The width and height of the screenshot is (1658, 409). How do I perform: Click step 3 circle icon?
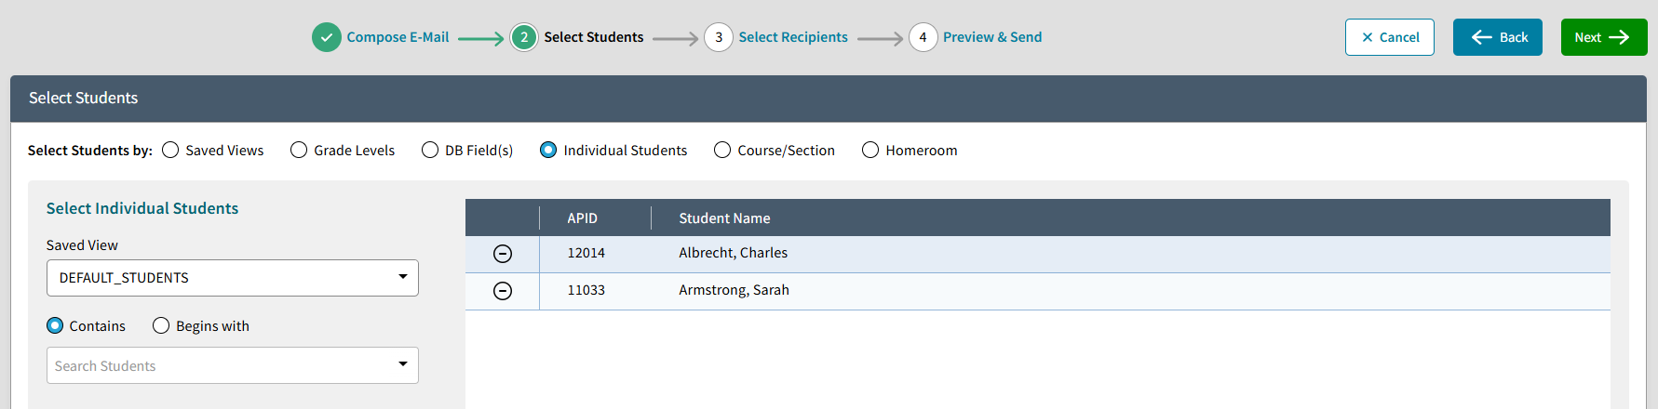pyautogui.click(x=719, y=37)
